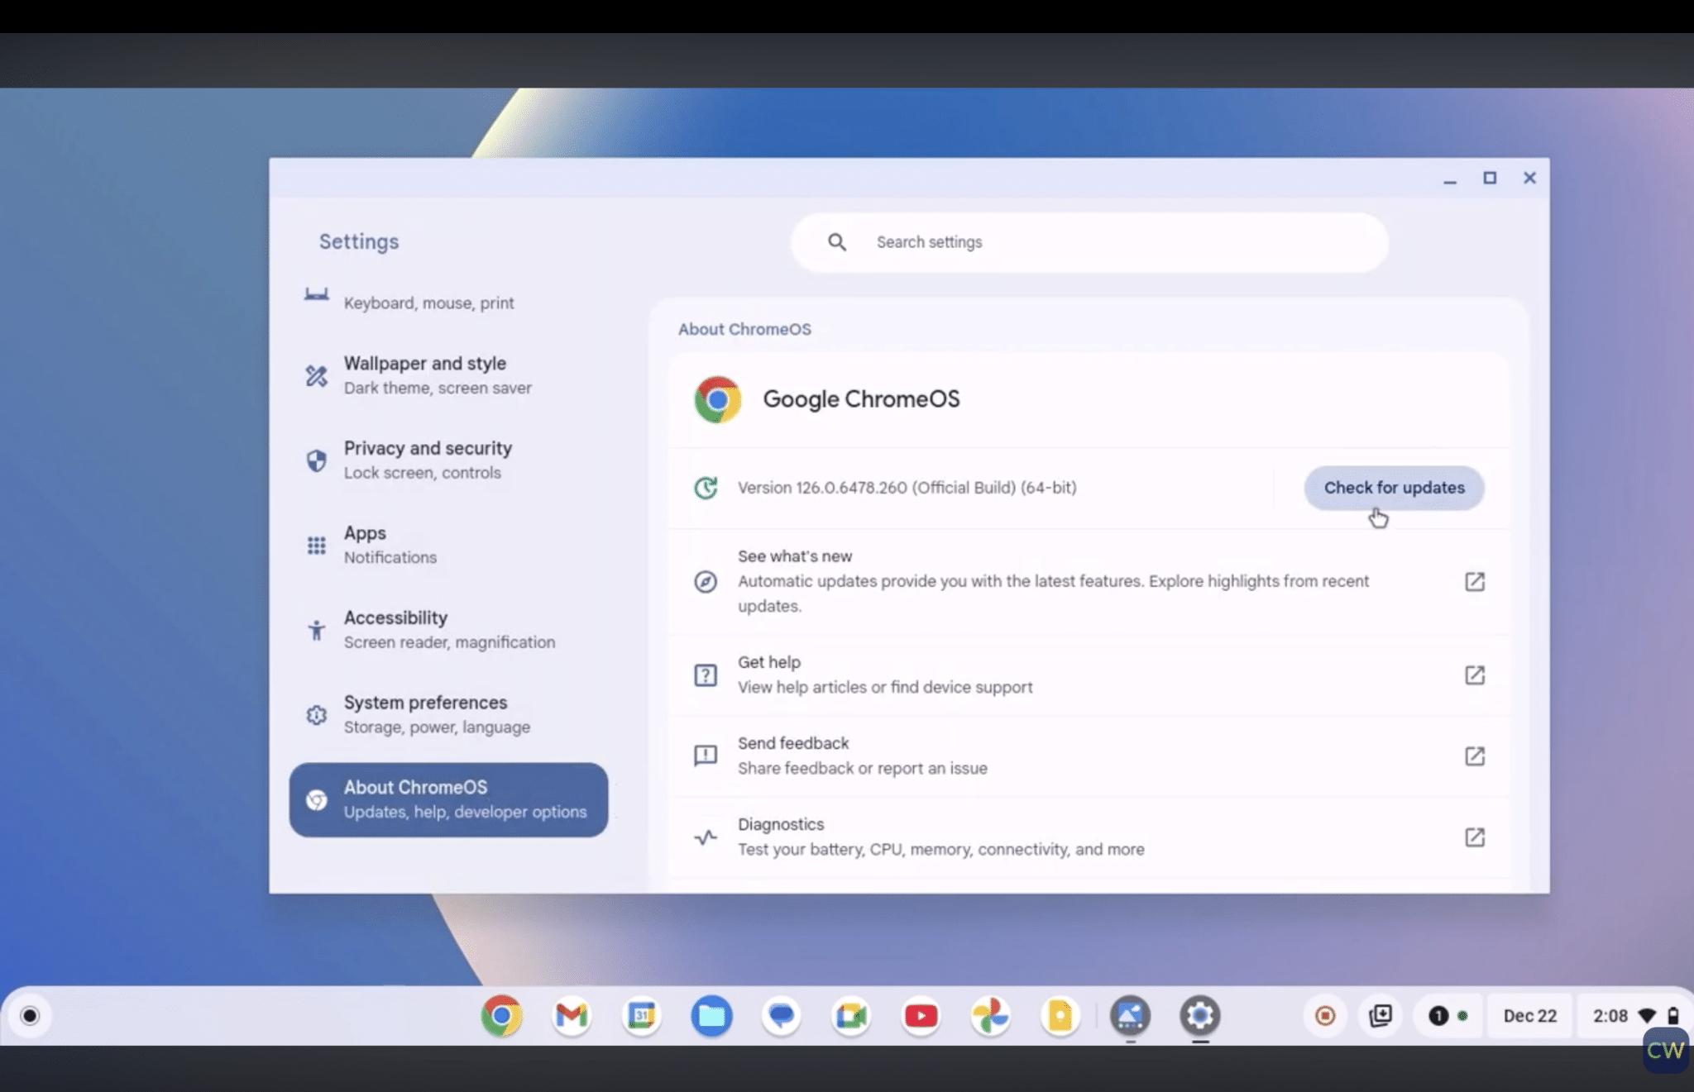Open See what's new external link icon
This screenshot has height=1092, width=1694.
pyautogui.click(x=1475, y=581)
